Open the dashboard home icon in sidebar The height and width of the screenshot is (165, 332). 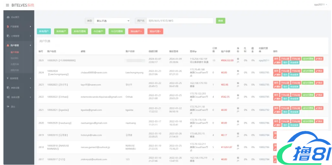click(x=8, y=17)
